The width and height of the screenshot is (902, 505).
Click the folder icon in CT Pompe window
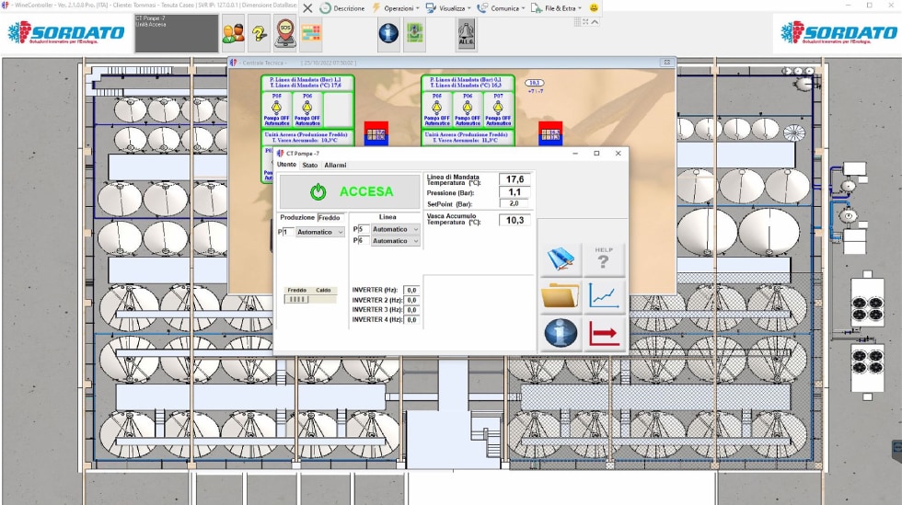tap(561, 296)
